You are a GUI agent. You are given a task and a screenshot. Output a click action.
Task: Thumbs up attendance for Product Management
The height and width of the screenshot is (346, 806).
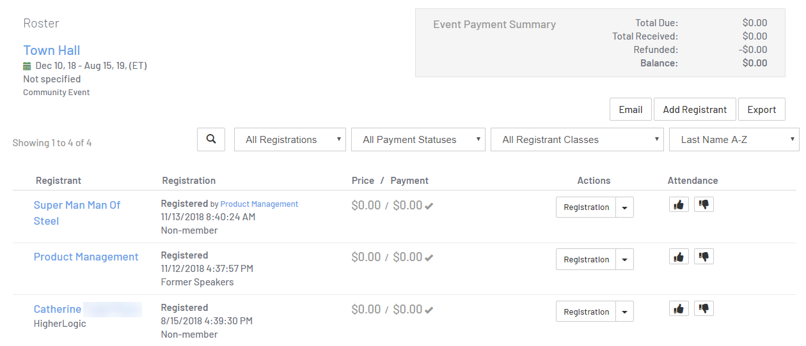[x=679, y=257]
